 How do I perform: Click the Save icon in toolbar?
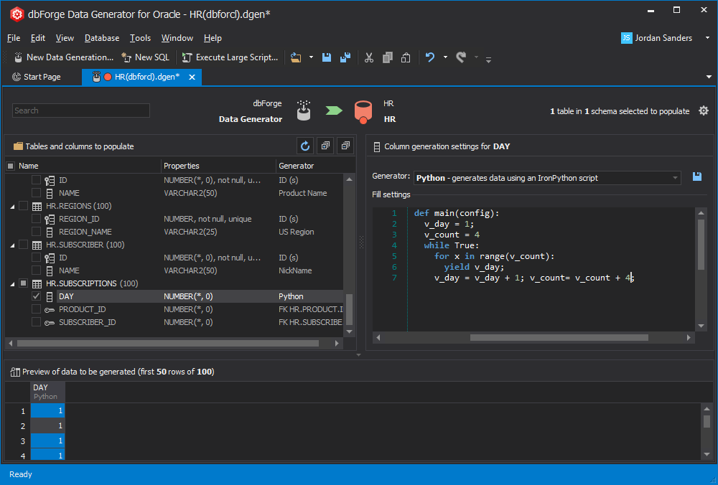point(327,57)
